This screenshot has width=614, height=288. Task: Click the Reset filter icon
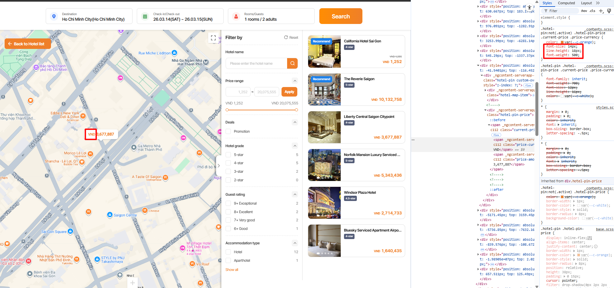[286, 37]
